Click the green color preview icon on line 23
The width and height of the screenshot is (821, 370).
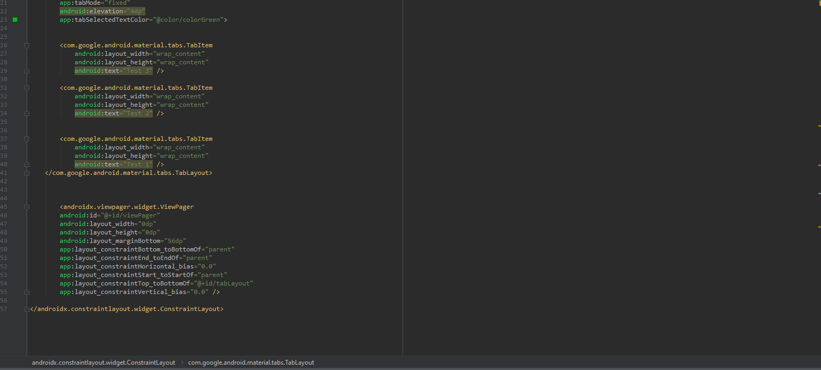(15, 20)
